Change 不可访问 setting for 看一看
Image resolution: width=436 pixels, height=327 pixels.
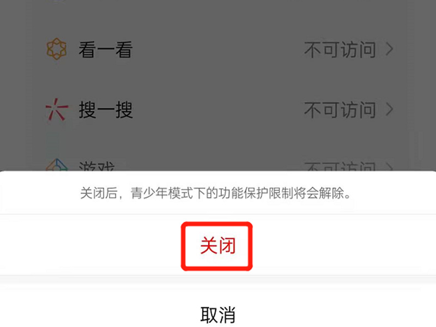coord(340,50)
